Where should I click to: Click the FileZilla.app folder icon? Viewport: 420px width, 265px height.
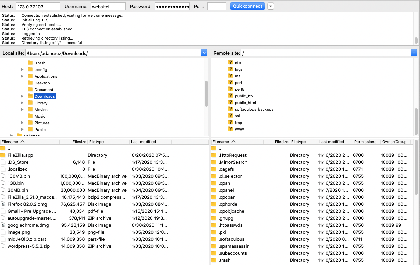[3, 155]
